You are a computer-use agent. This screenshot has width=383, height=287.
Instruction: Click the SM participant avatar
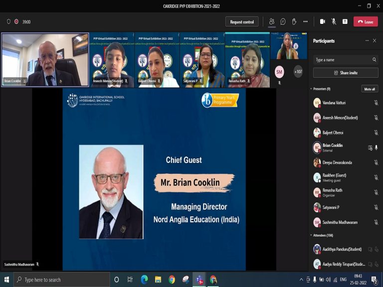click(279, 72)
